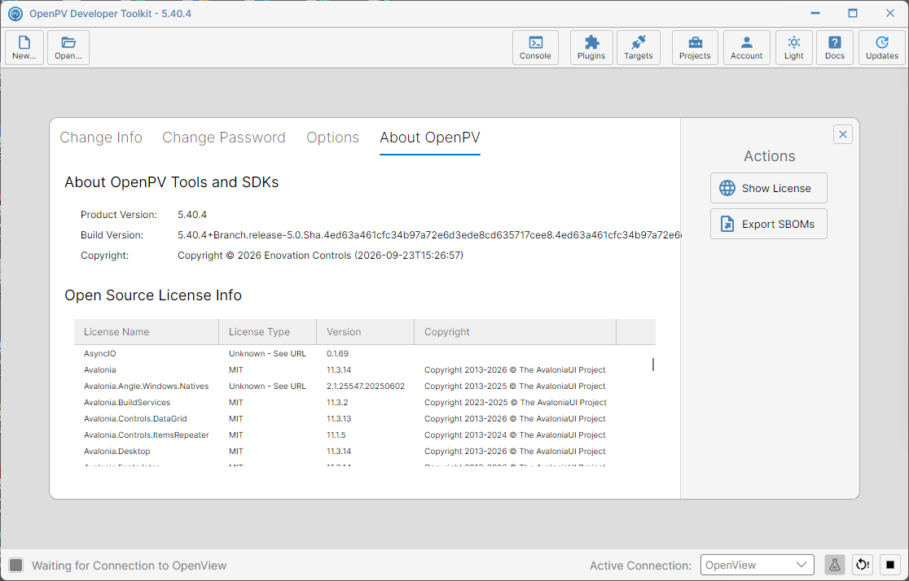Click version 2.1.25547.20250602 cell
The image size is (909, 581).
click(366, 386)
